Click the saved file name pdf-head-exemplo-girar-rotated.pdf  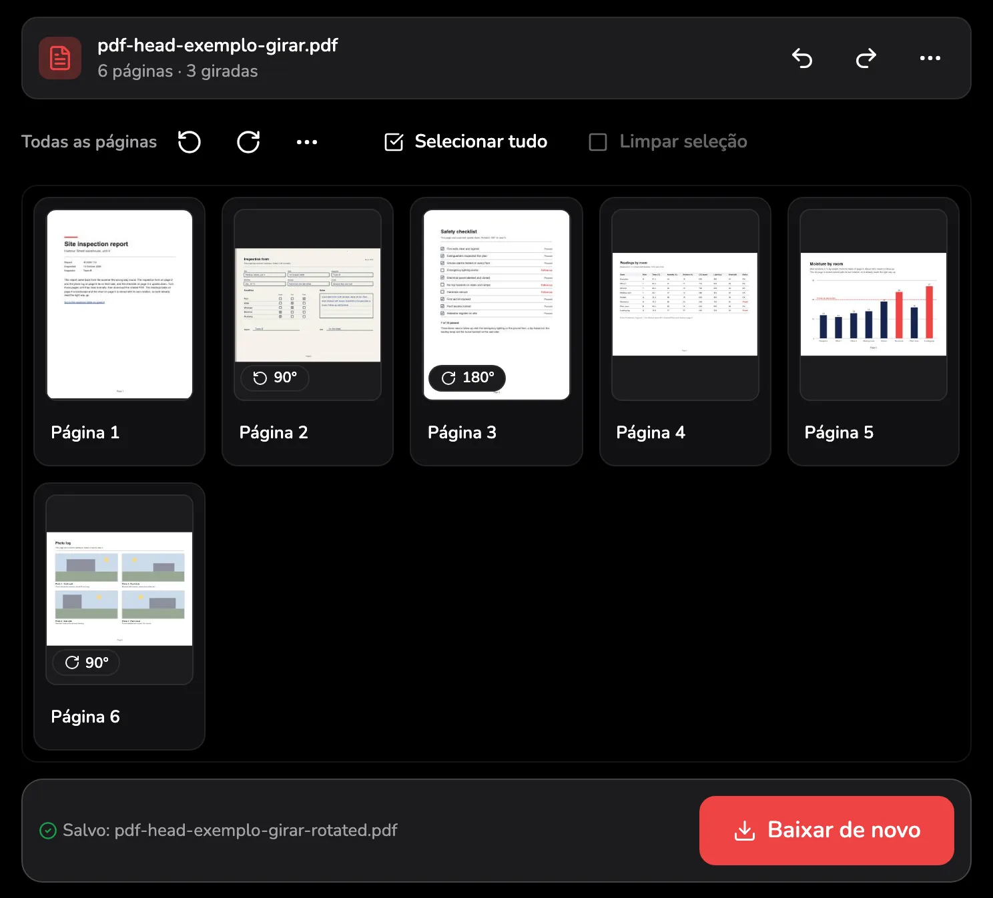(x=256, y=831)
